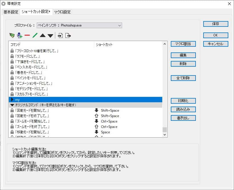Click the Ctrl+Space shortcut for ズームモードを開始して
Screen dimensions: 234x190
[x=109, y=121]
